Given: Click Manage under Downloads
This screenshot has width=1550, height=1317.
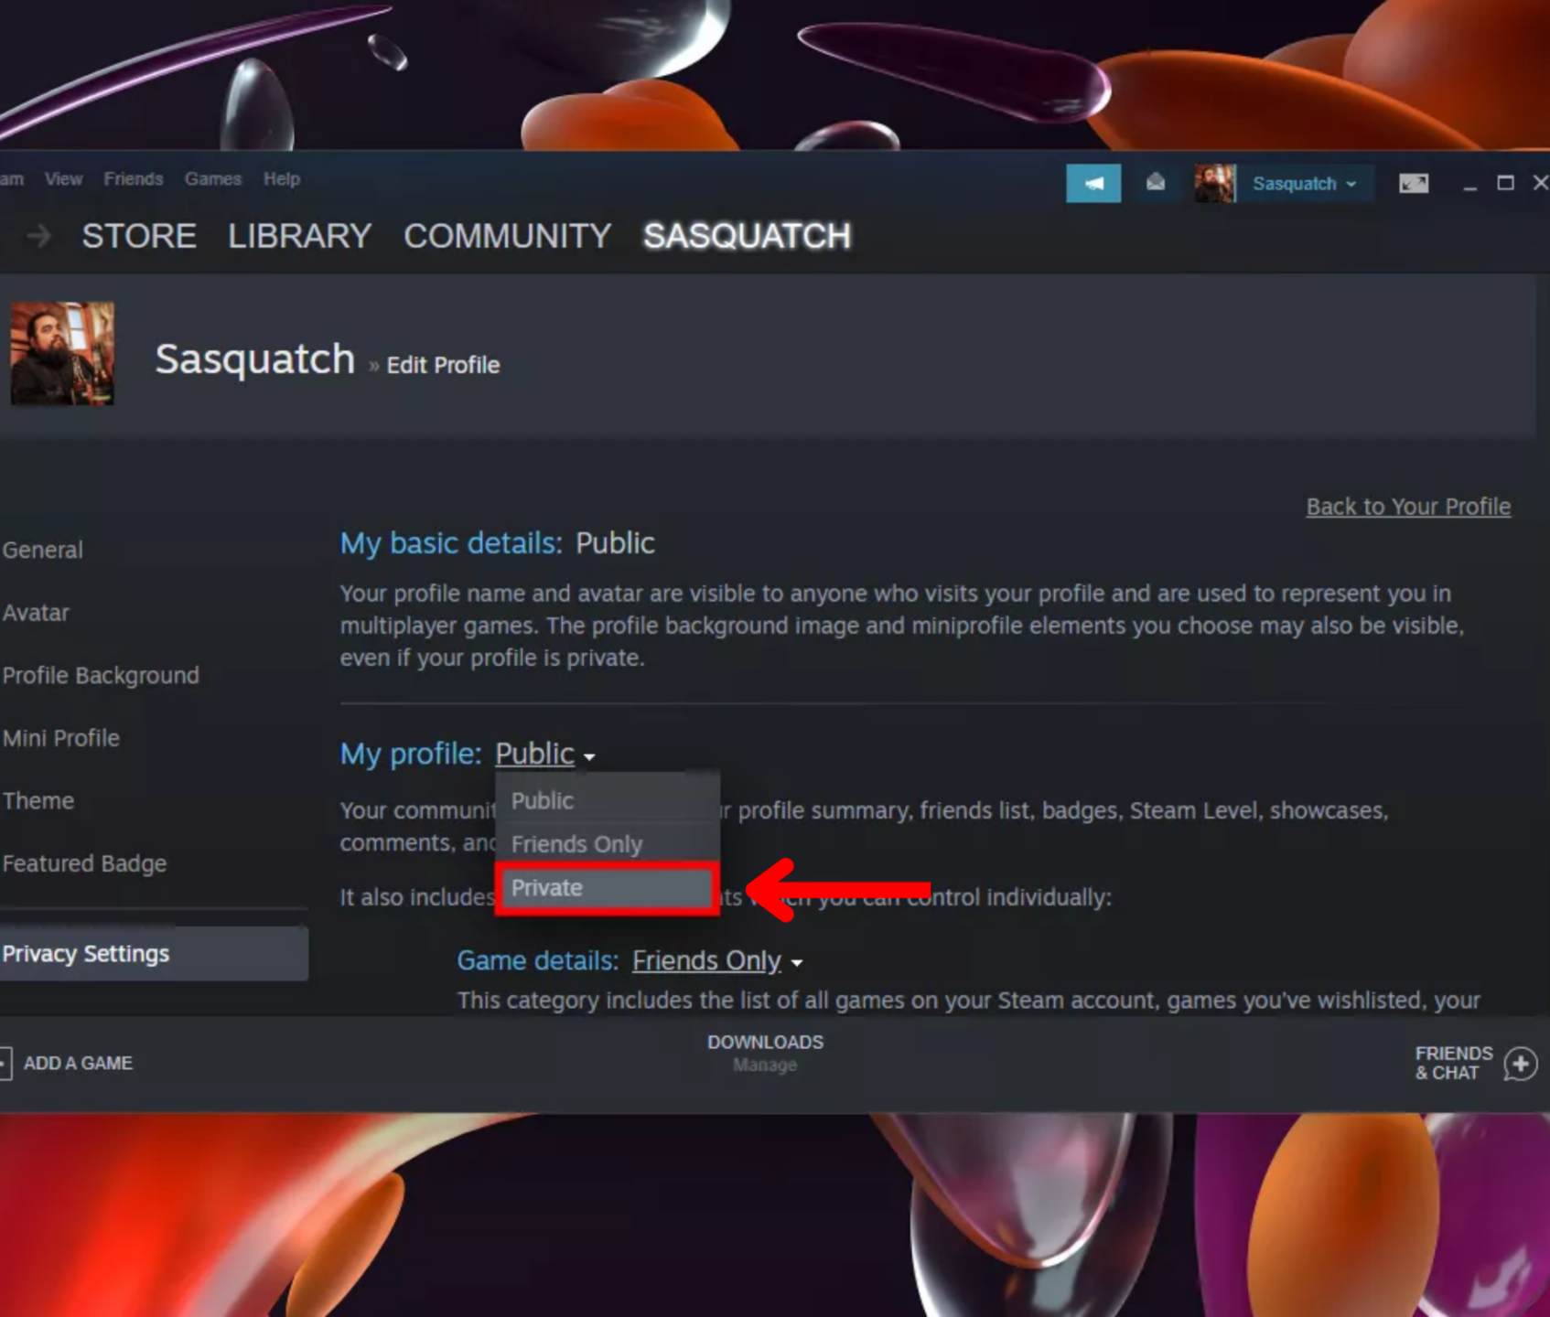Looking at the screenshot, I should (765, 1065).
